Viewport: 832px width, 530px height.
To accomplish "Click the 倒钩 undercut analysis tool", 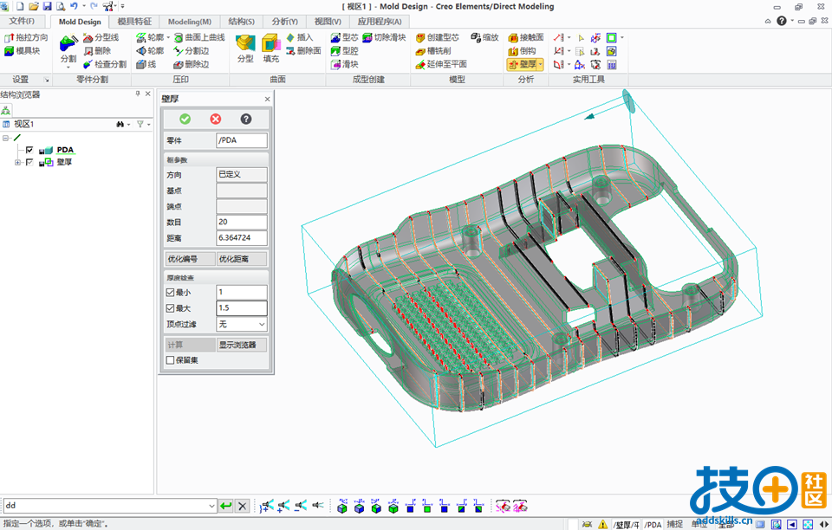I will (x=522, y=51).
